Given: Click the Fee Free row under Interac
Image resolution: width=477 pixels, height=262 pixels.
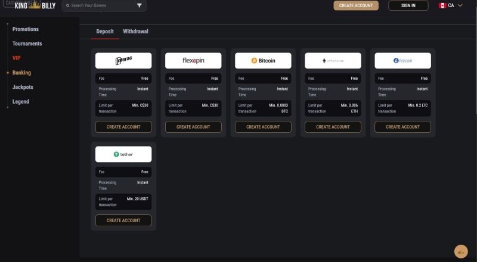Looking at the screenshot, I should [123, 79].
